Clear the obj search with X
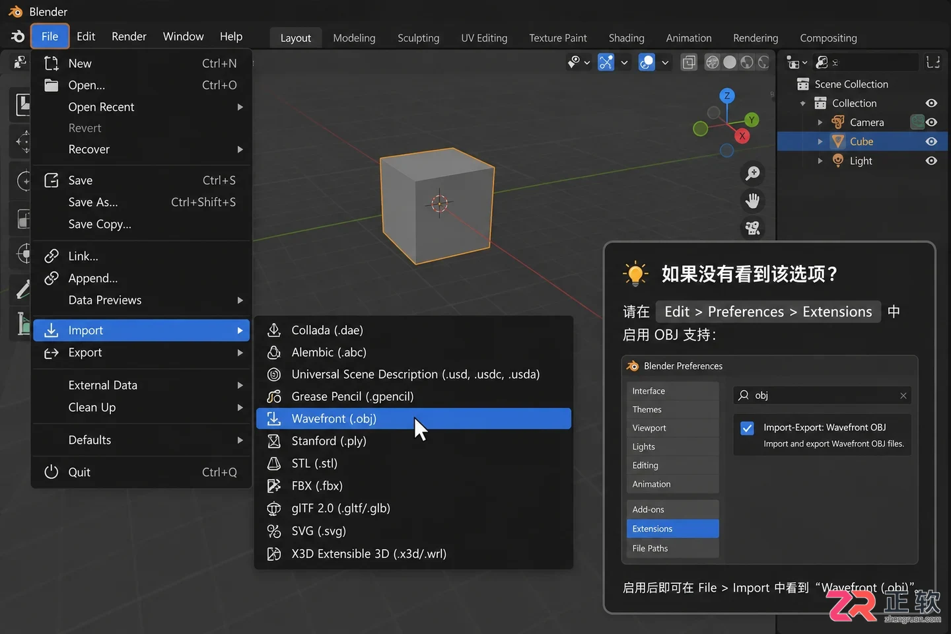 [903, 396]
